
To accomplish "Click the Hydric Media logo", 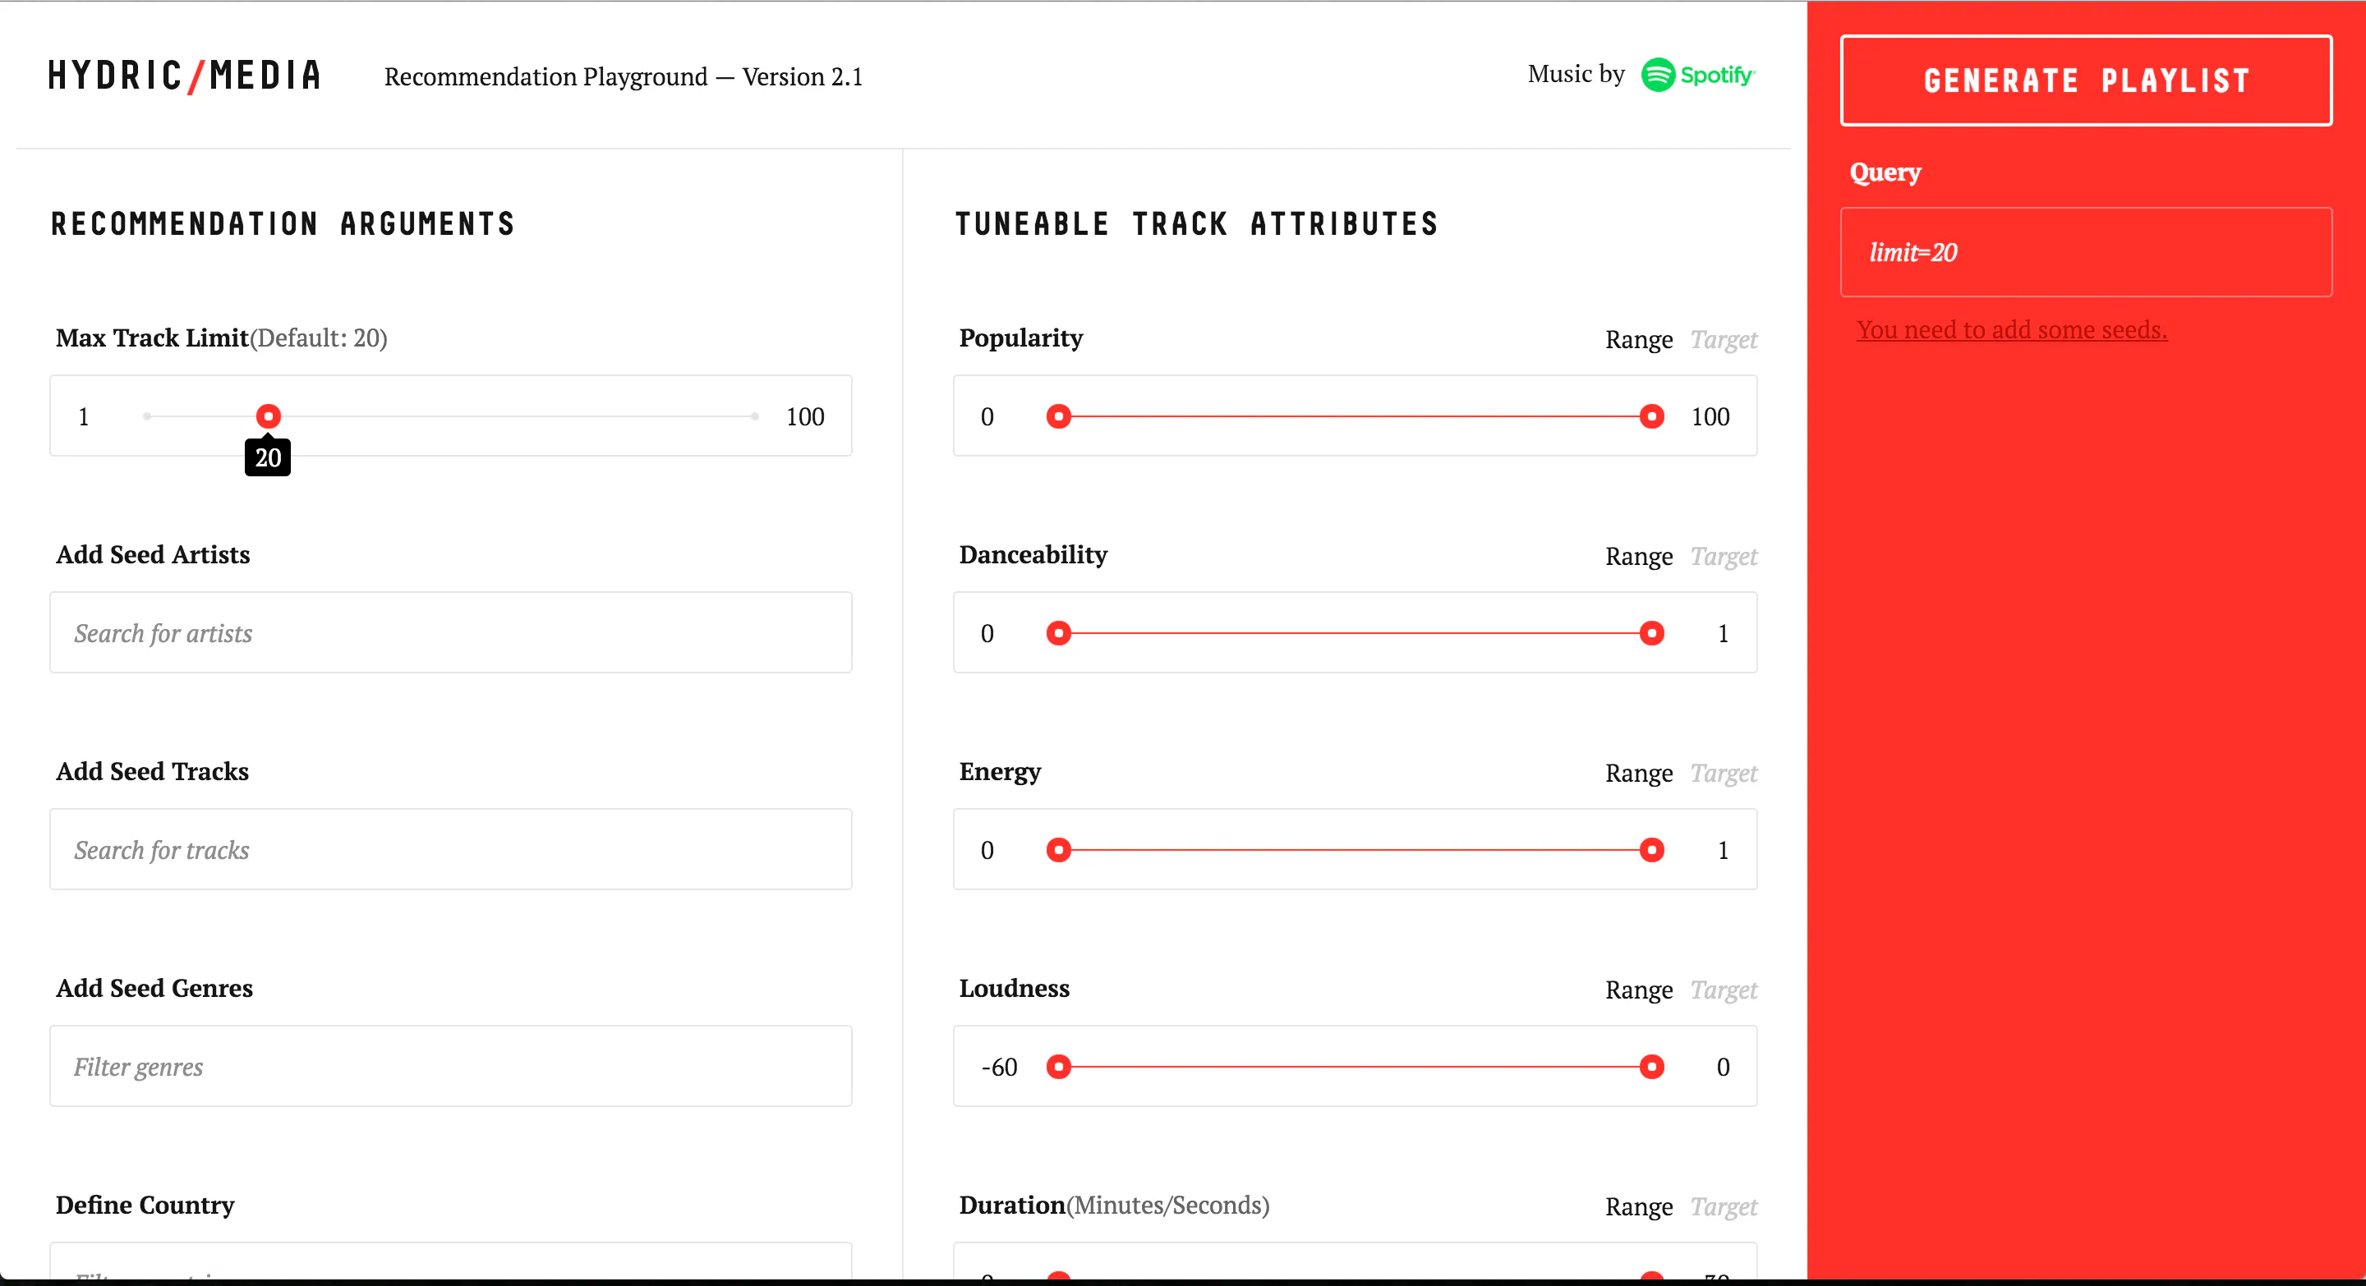I will 185,76.
